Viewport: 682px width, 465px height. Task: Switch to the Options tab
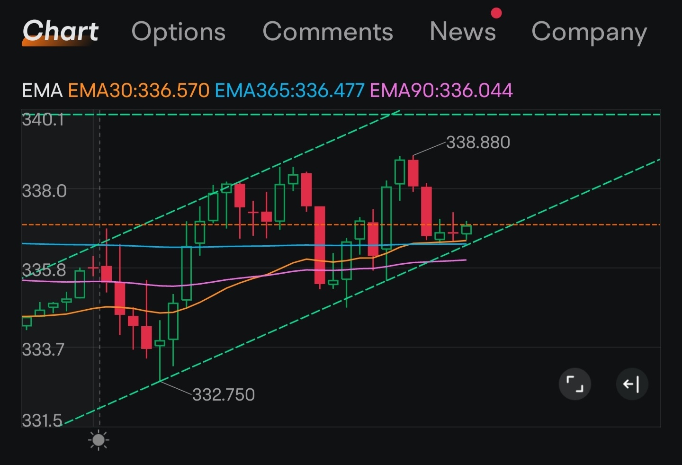pyautogui.click(x=179, y=32)
